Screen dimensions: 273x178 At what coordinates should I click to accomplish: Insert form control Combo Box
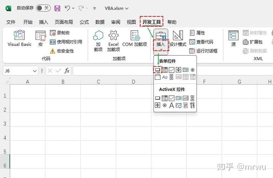click(164, 70)
